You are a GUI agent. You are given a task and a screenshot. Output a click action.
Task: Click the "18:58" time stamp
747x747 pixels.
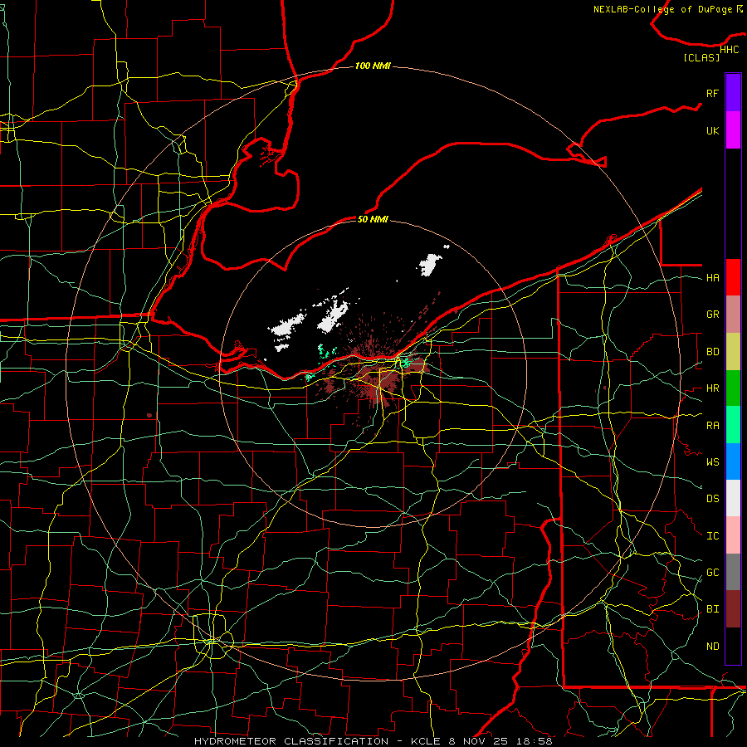[535, 741]
